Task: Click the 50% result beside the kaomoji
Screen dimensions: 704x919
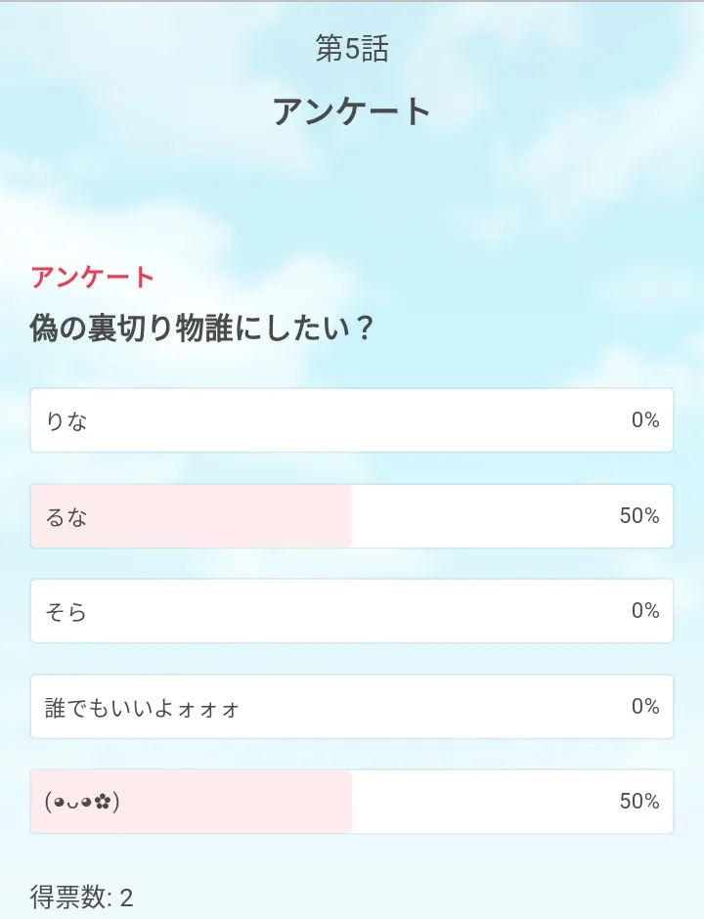Action: (639, 802)
